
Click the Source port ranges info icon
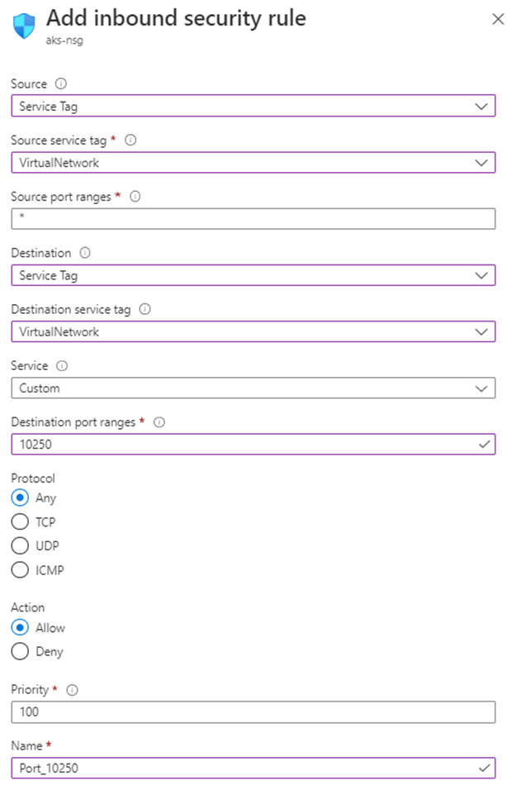pyautogui.click(x=135, y=197)
